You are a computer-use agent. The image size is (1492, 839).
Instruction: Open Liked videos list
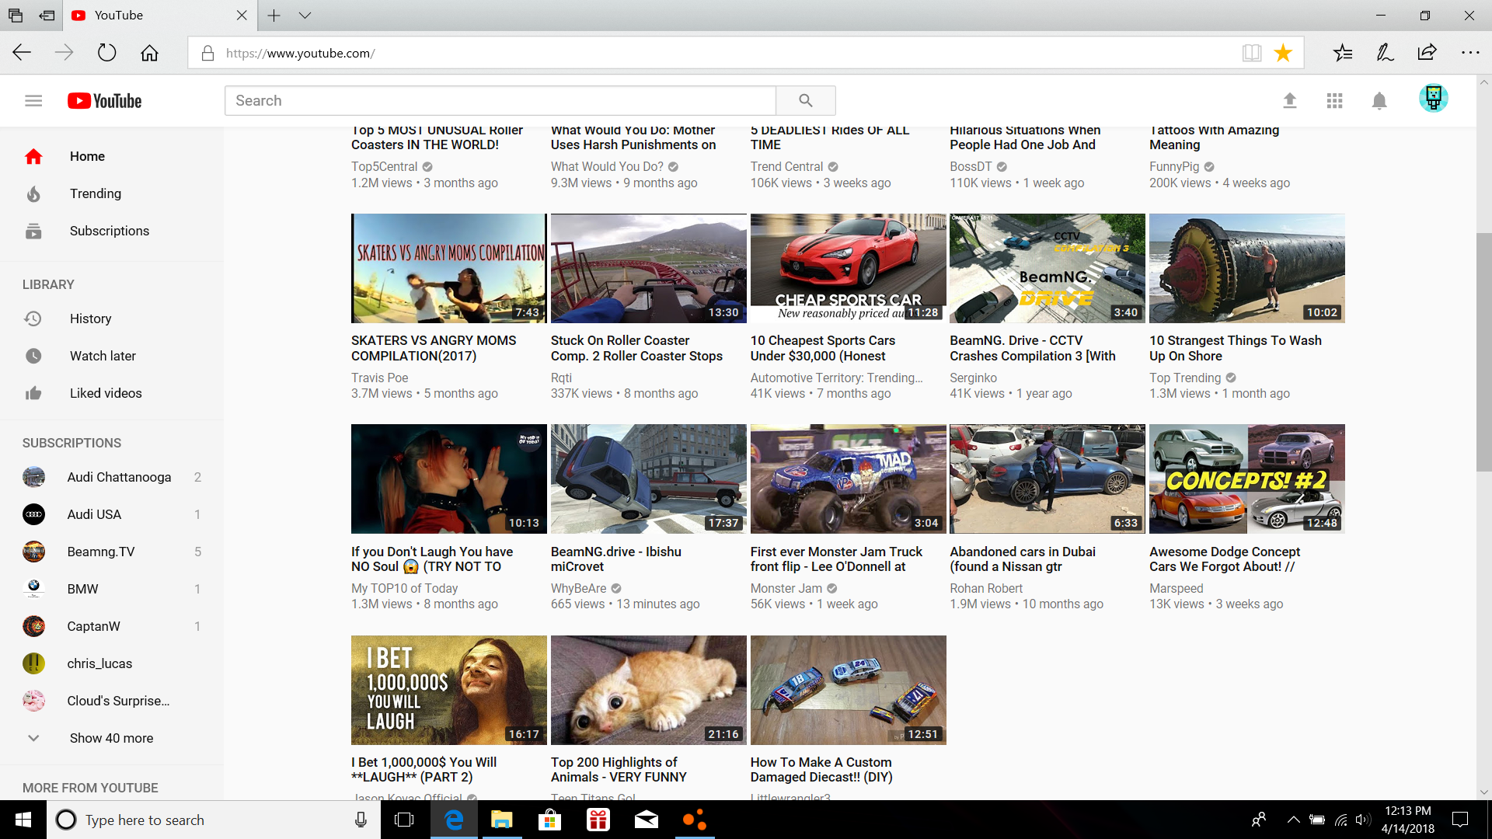coord(112,394)
